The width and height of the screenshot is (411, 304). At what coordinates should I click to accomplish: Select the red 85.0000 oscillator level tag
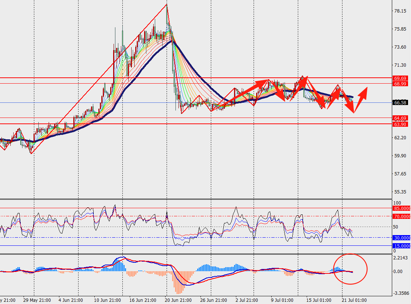(x=401, y=209)
